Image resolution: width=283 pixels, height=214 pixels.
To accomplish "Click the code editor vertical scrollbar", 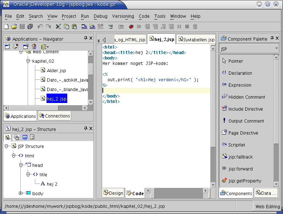I will pyautogui.click(x=213, y=109).
